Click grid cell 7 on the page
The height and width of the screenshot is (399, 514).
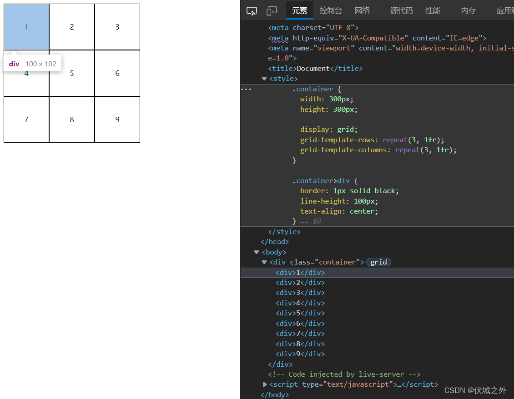26,120
